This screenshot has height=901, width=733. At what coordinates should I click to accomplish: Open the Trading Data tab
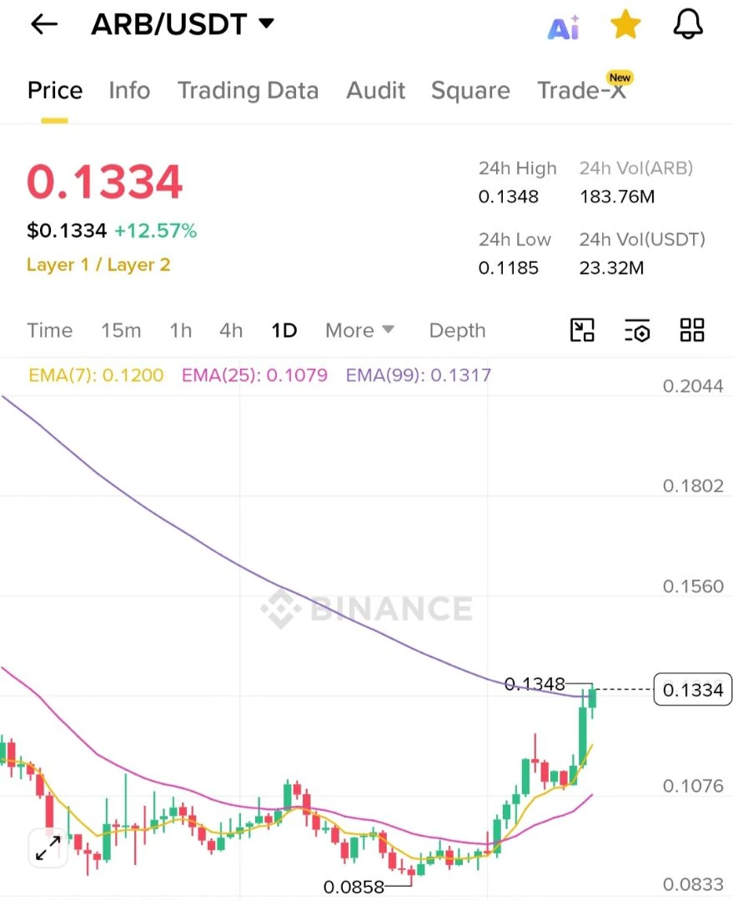coord(249,90)
